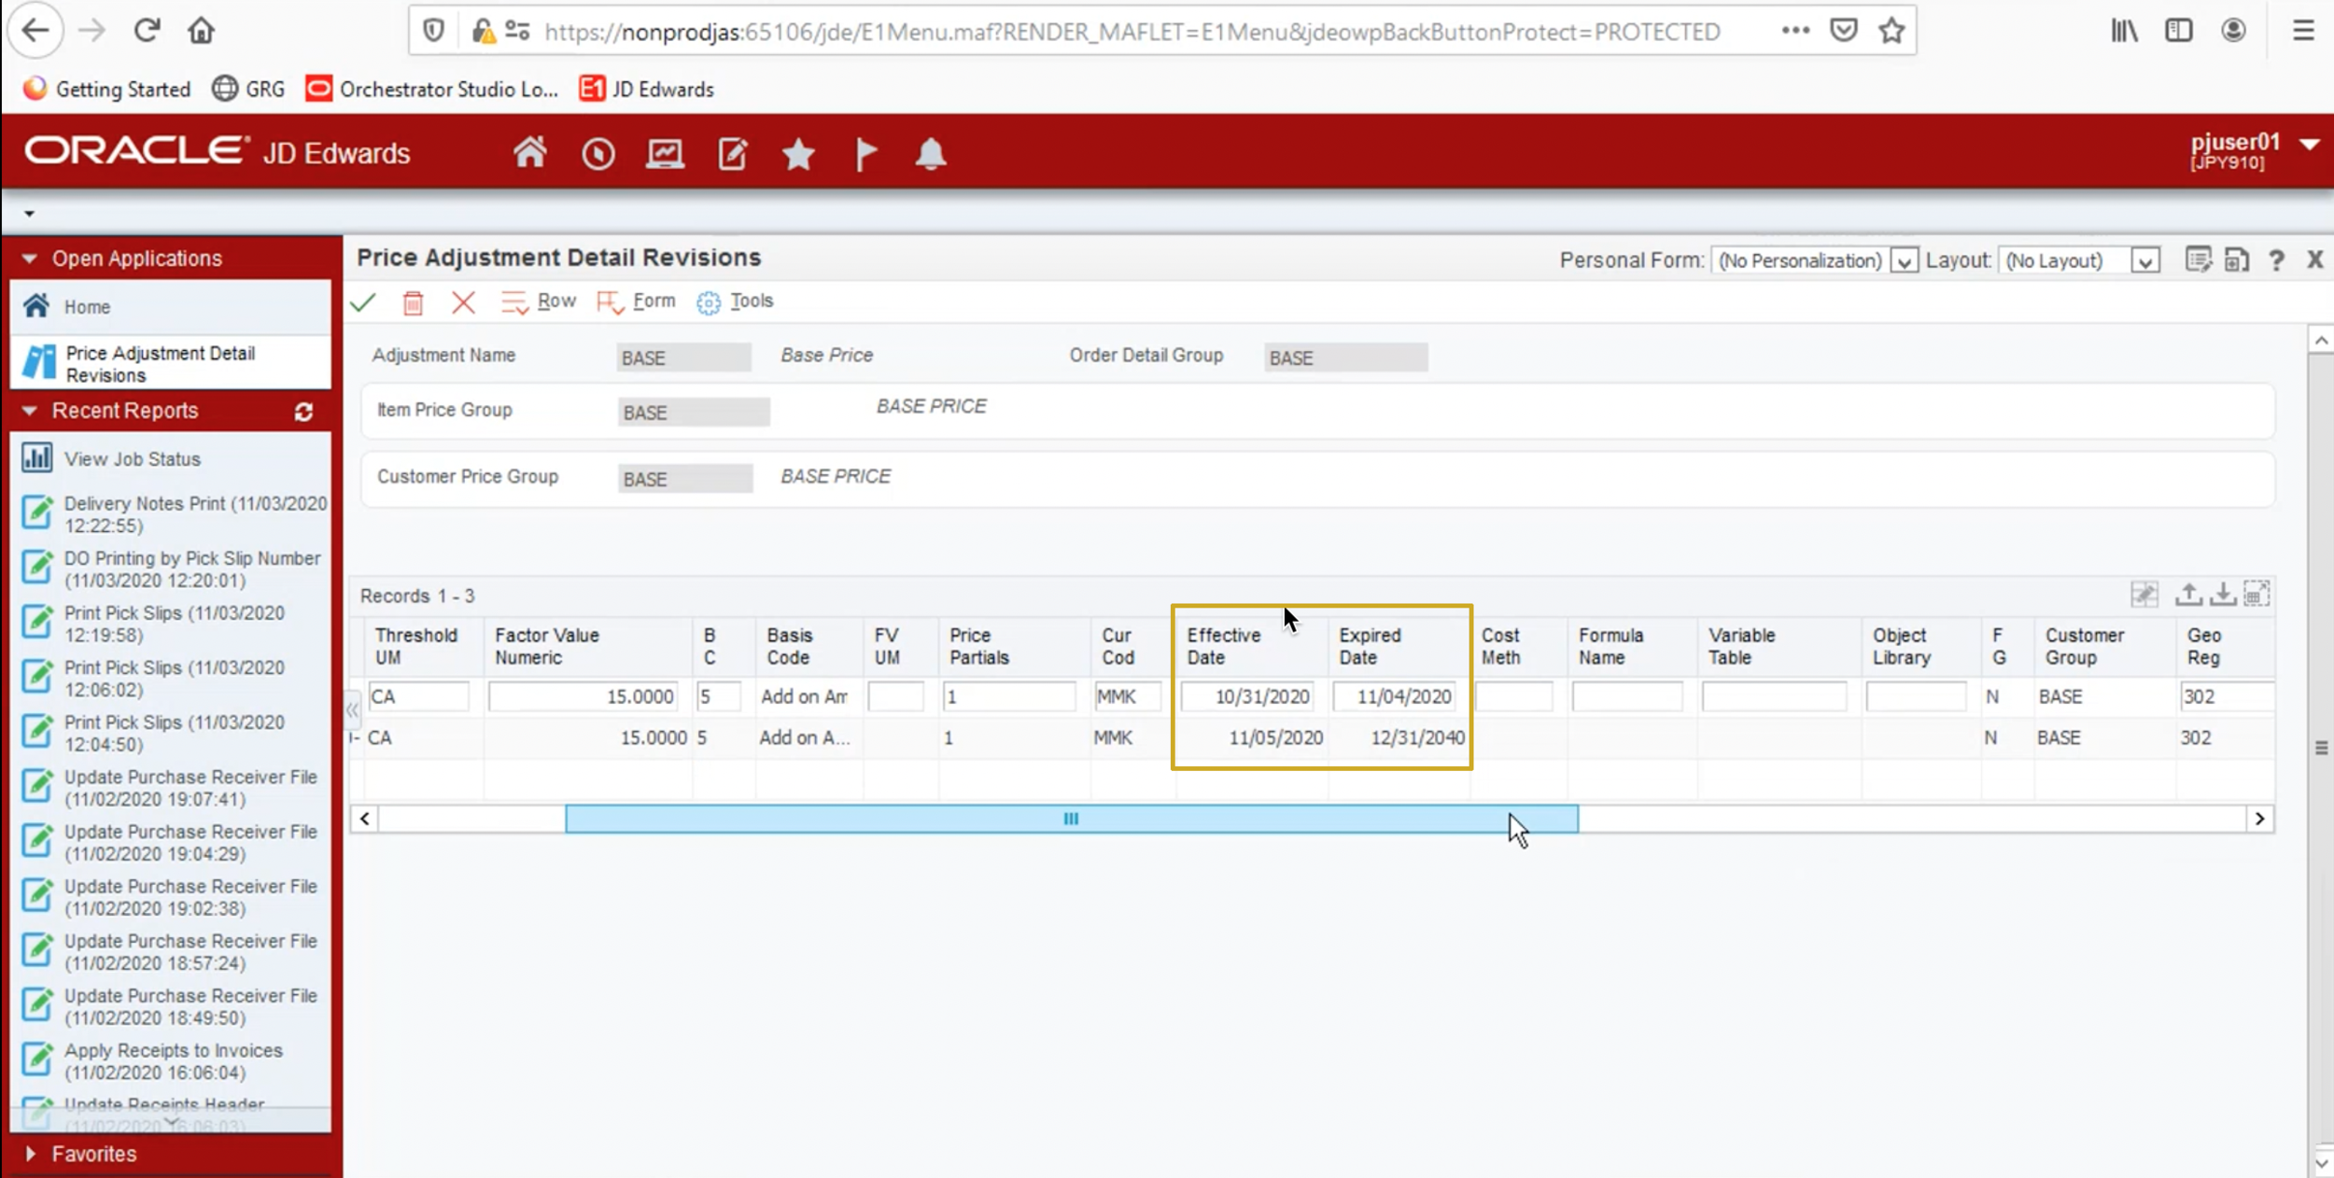Open the Row menu
Viewport: 2334px width, 1178px height.
555,302
